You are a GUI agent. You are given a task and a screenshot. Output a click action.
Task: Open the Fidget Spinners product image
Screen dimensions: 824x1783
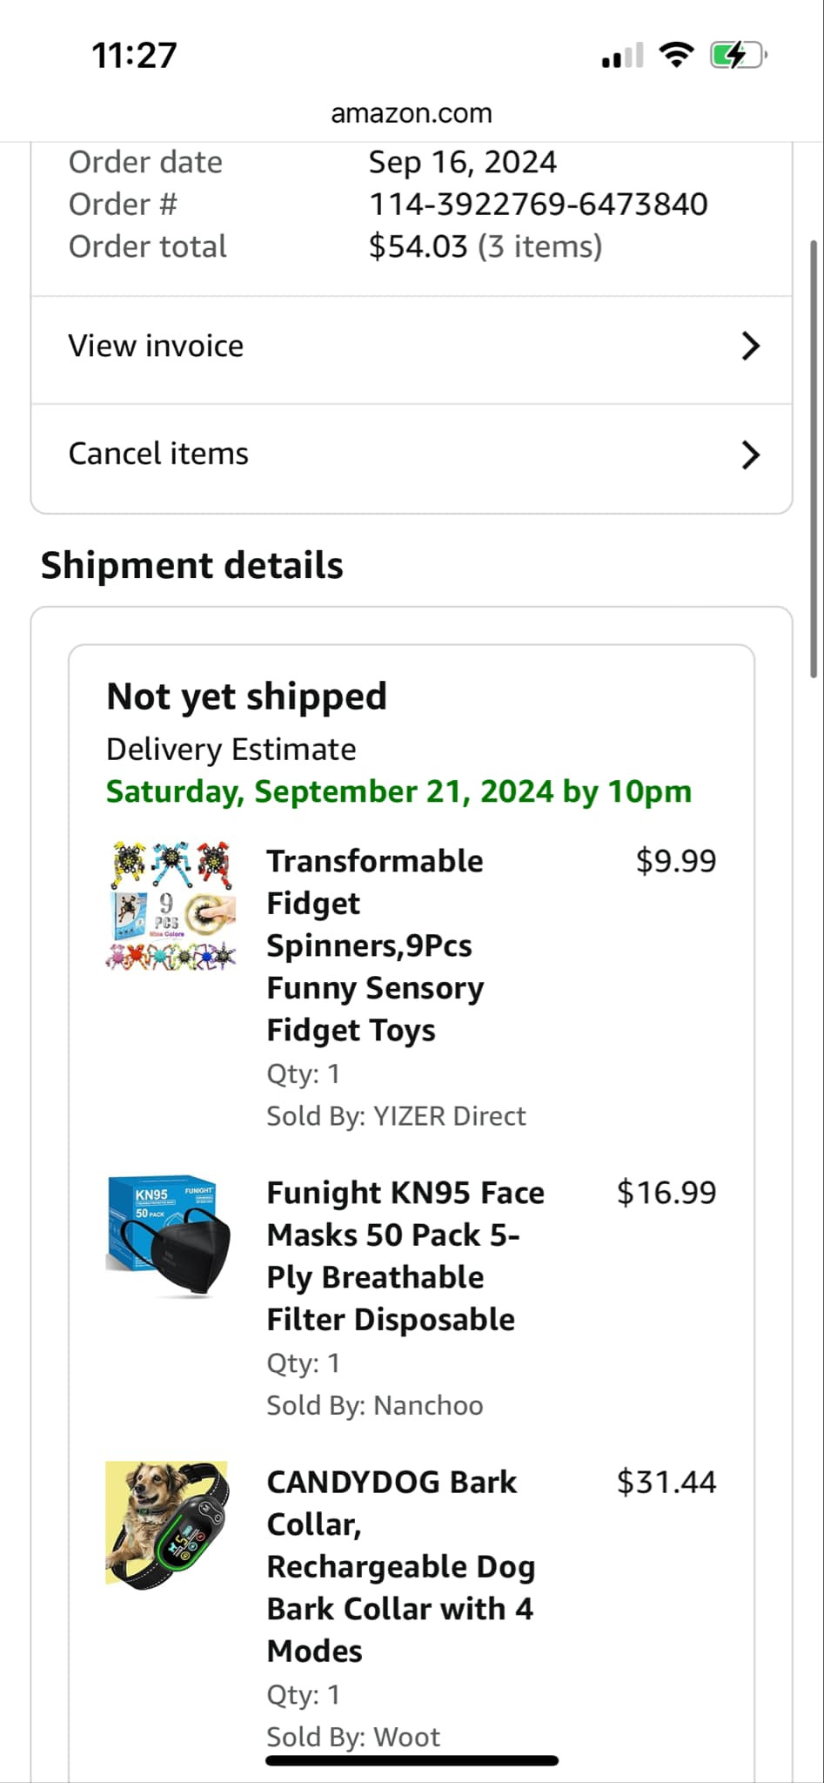171,905
